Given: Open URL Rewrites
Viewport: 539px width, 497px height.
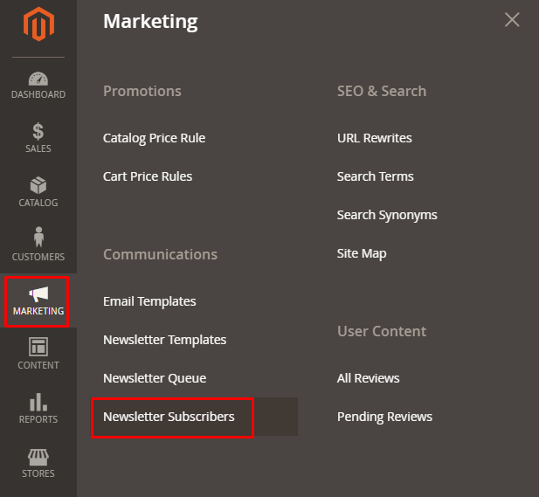Looking at the screenshot, I should pos(375,138).
